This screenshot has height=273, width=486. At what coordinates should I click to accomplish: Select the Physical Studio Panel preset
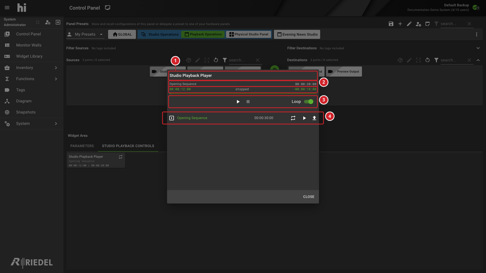click(249, 34)
